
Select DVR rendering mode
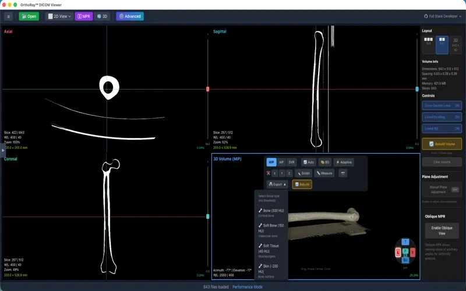point(292,162)
